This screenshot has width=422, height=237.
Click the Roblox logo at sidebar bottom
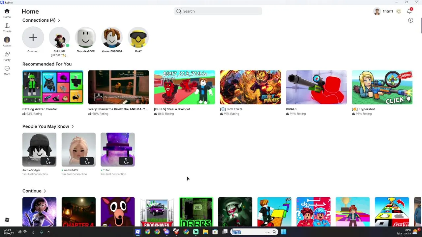coord(7,220)
